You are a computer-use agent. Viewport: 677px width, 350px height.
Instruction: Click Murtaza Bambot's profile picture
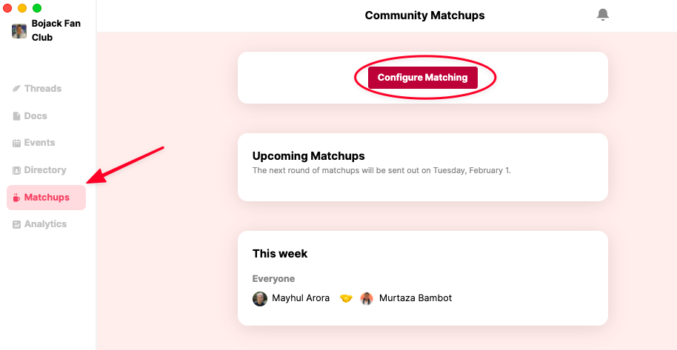(x=367, y=299)
